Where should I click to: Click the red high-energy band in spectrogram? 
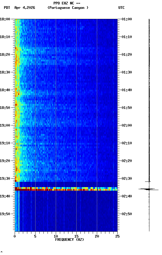66,189
